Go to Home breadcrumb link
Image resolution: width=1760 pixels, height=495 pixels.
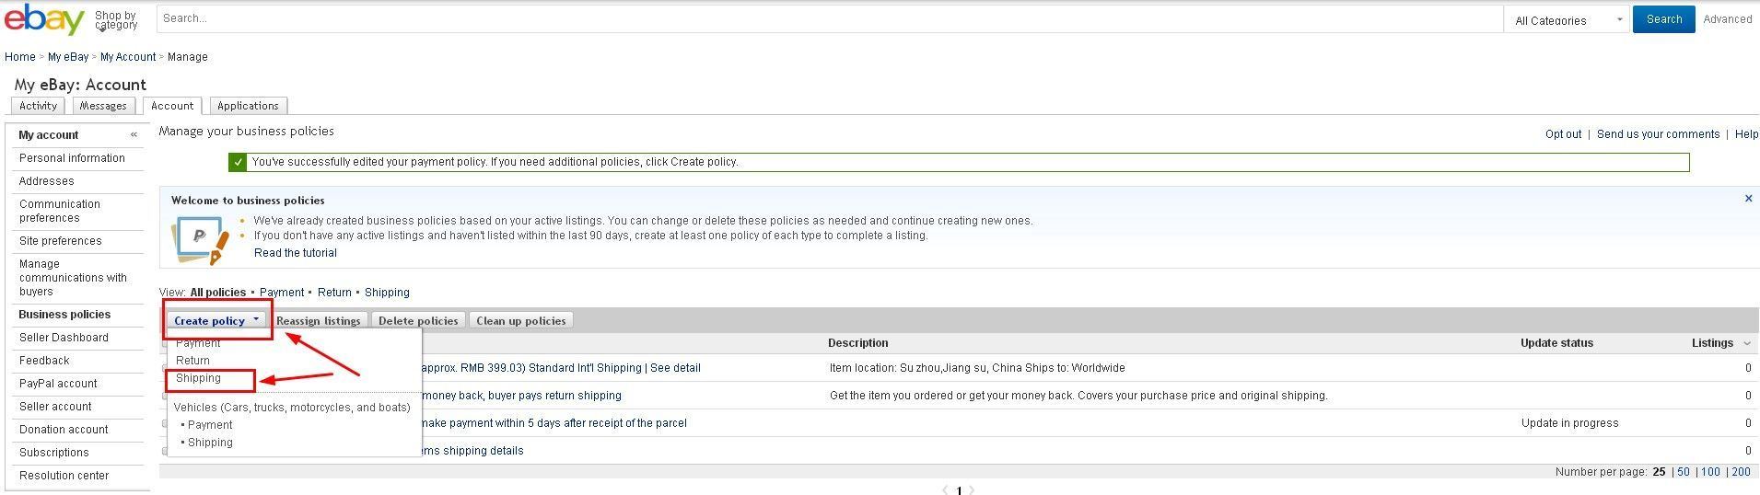click(20, 57)
